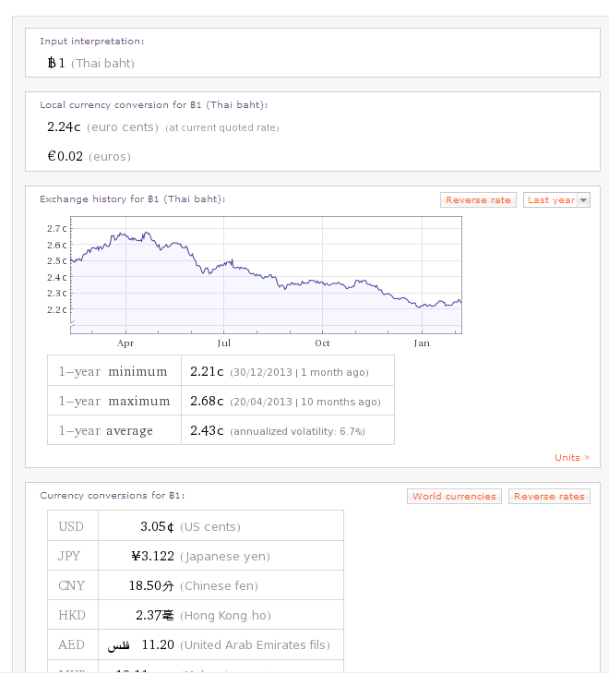Select the JPY ¥3.122 conversion row

click(195, 557)
